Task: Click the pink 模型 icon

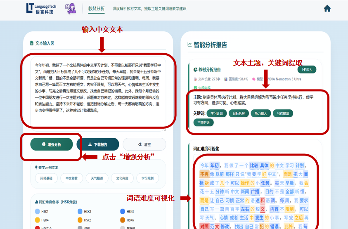Action: click(x=254, y=79)
